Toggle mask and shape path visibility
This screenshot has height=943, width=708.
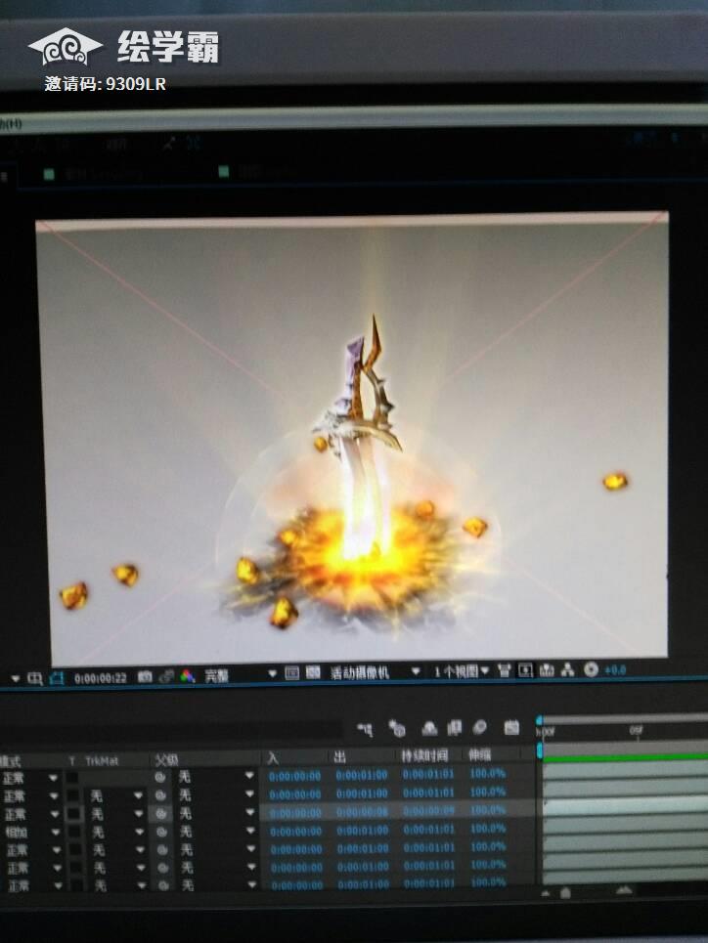coord(57,679)
